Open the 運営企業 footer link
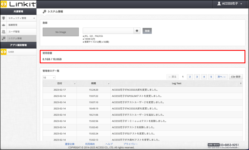 70,144
